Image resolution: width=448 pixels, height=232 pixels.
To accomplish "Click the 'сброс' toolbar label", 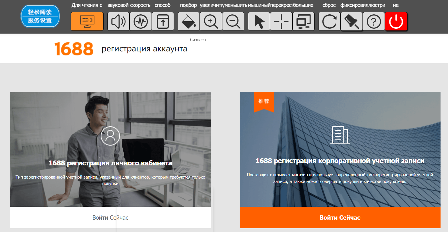I will 329,5.
